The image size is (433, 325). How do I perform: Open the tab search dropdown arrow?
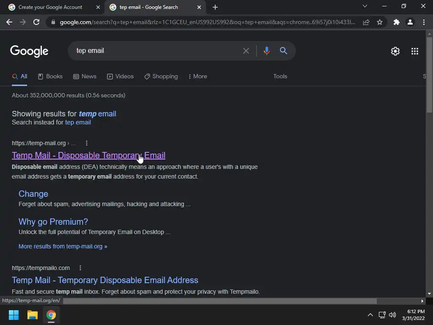pyautogui.click(x=365, y=6)
